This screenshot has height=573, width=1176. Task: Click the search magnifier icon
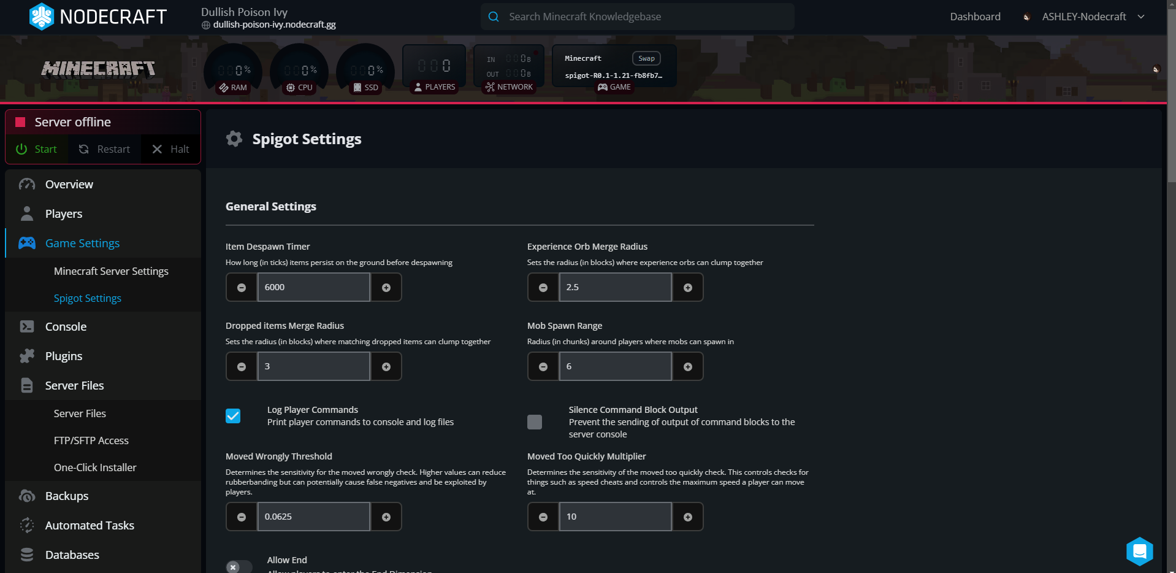coord(494,17)
